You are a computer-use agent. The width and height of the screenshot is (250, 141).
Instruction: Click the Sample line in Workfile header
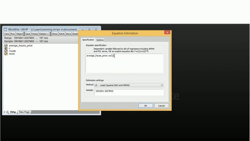26,41
